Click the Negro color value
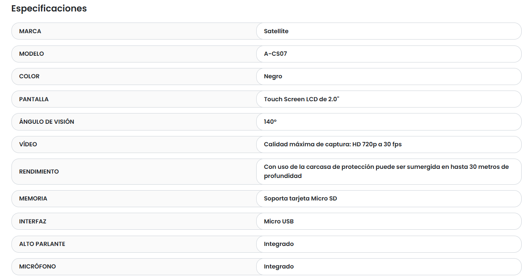This screenshot has height=276, width=522. pos(273,76)
